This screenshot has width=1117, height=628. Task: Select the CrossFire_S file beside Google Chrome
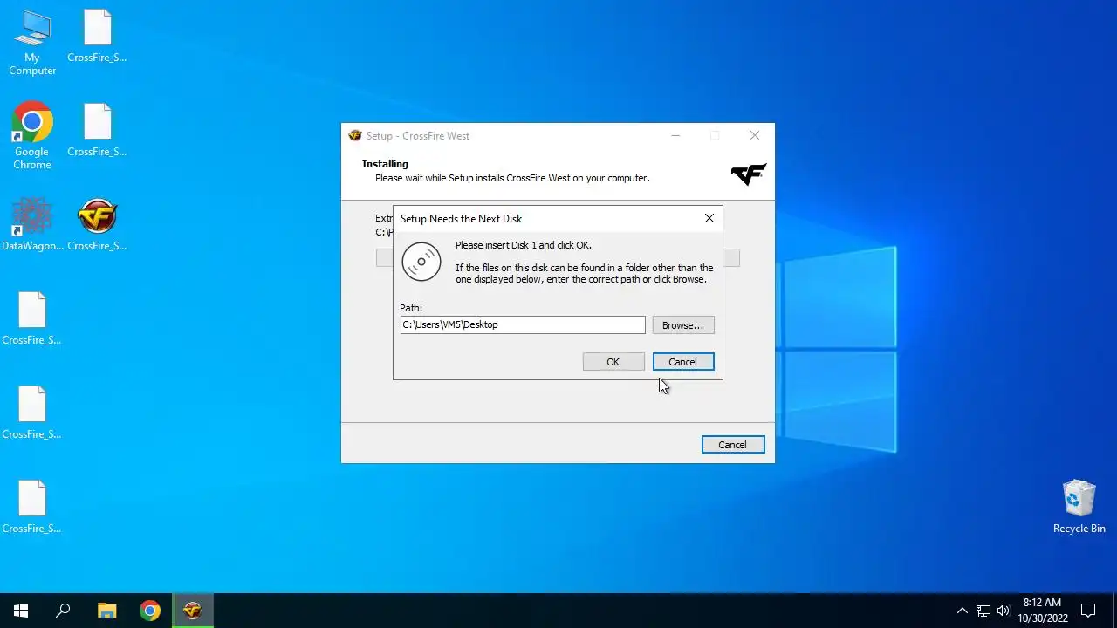pos(97,130)
